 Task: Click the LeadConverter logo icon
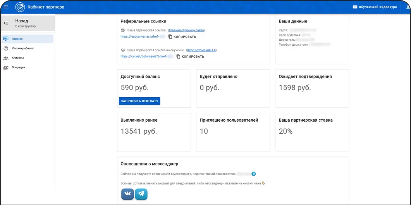(20, 7)
